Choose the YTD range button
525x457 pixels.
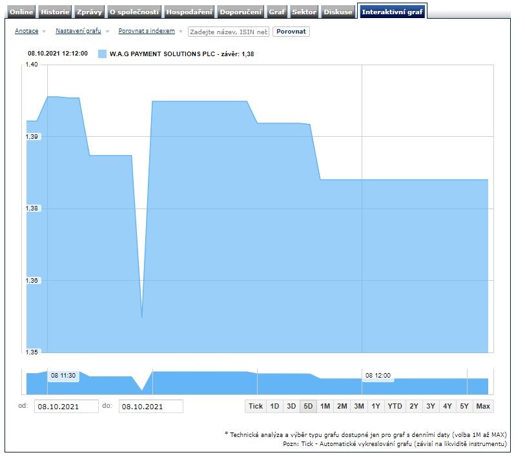tap(395, 406)
